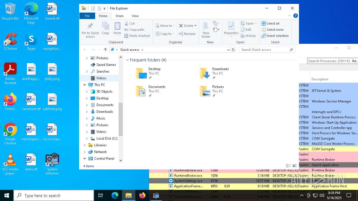Screen dimensions: 358x201
Task: Open the notification center icon
Action: click(349, 195)
